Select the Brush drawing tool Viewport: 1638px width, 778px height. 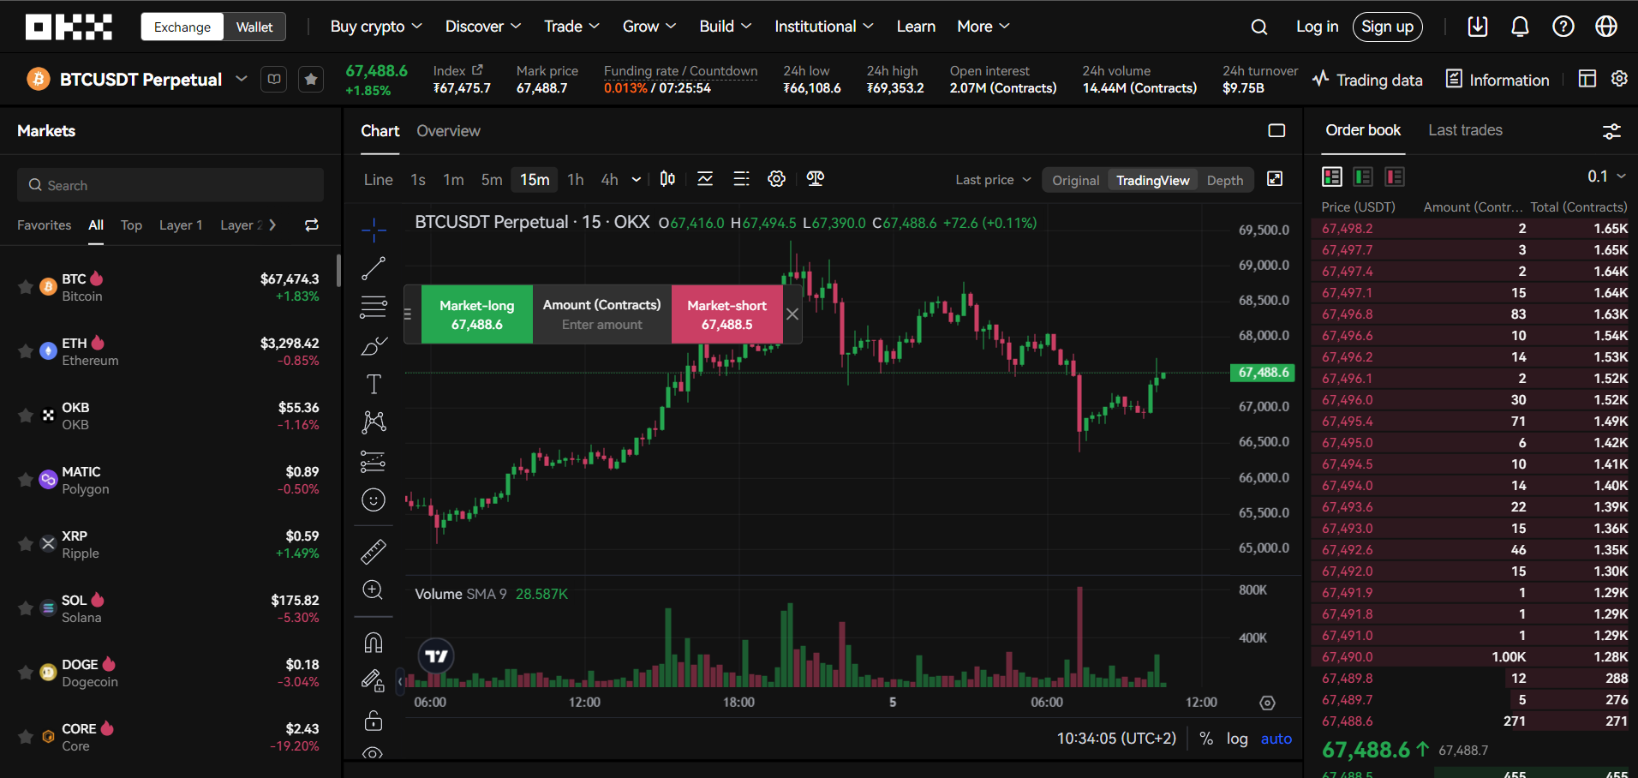pos(374,346)
